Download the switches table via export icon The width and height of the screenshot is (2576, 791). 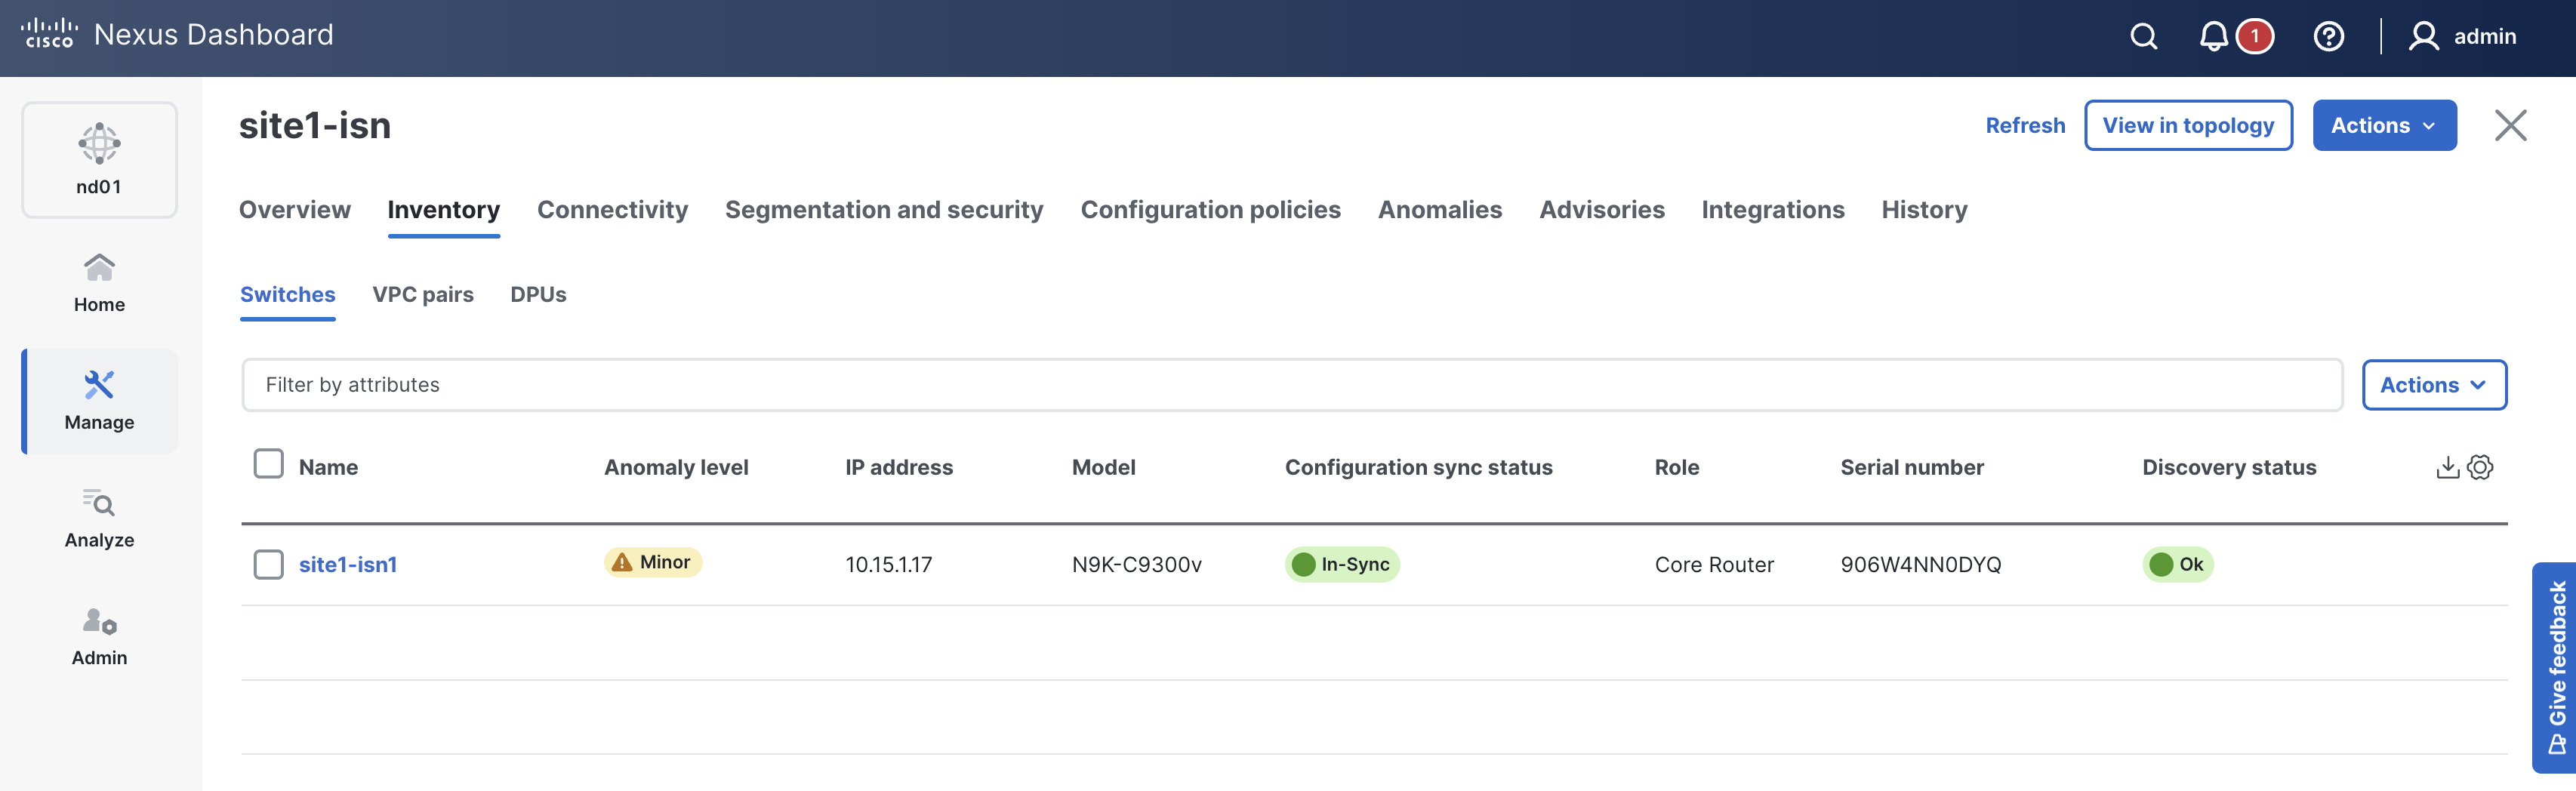coord(2447,467)
